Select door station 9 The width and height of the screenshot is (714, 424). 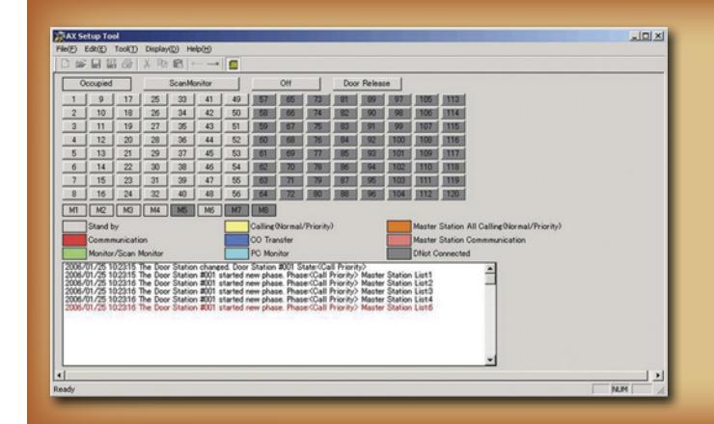click(101, 99)
